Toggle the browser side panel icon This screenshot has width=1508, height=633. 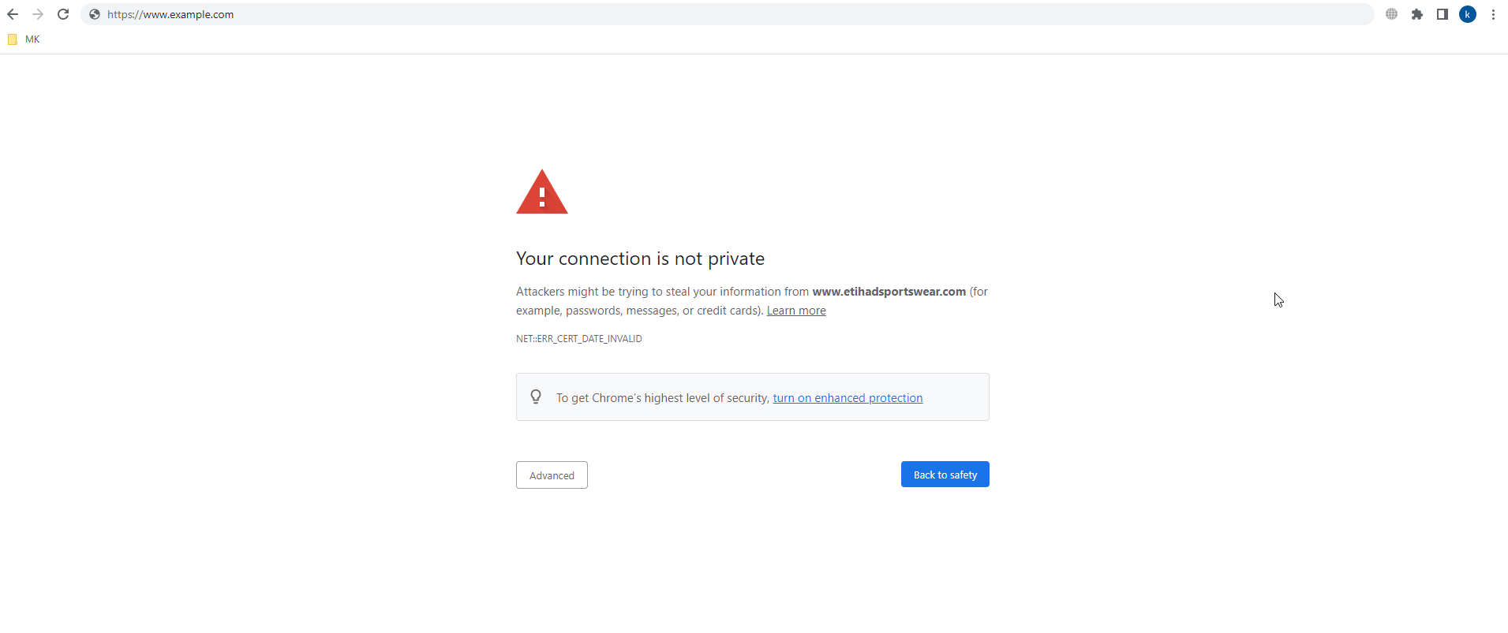[x=1443, y=14]
